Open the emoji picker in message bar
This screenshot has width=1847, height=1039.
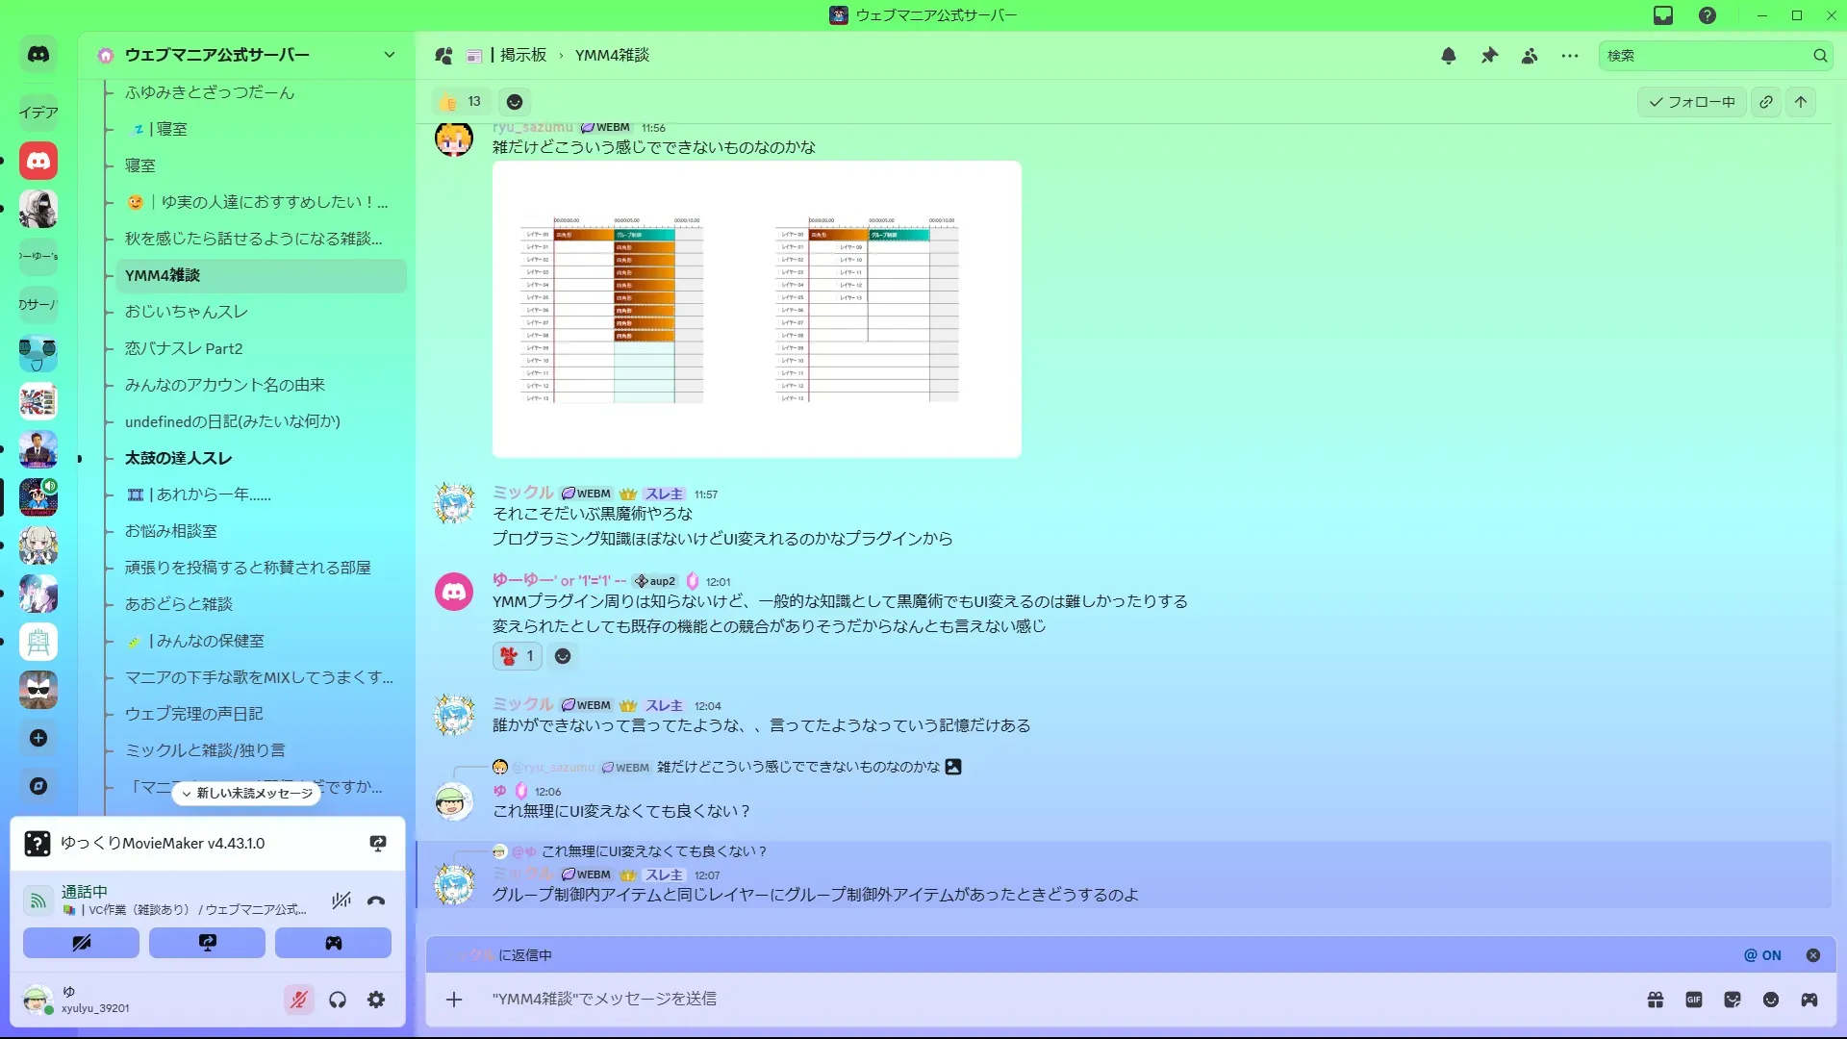coord(1771,1000)
